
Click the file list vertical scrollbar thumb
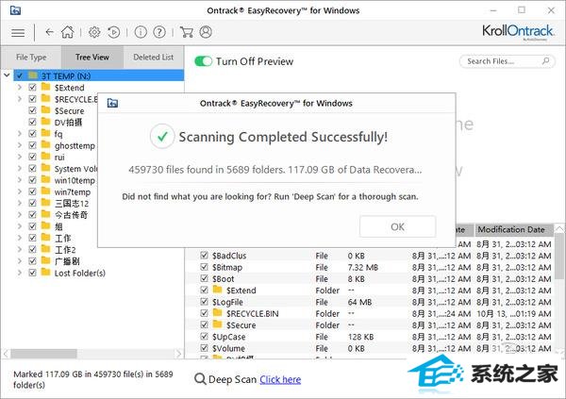[x=559, y=256]
